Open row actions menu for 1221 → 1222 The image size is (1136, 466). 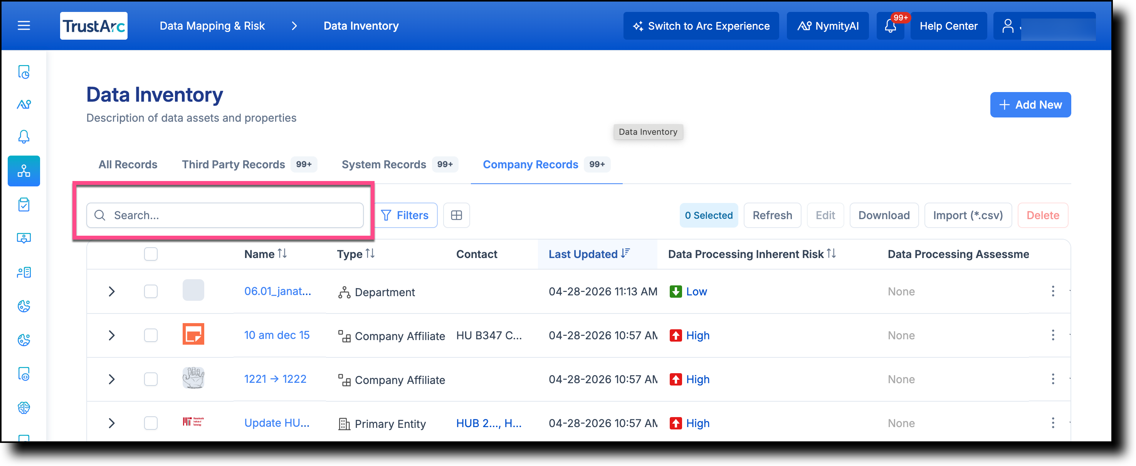coord(1053,379)
